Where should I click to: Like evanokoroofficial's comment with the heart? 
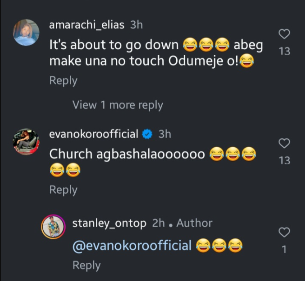pos(284,144)
